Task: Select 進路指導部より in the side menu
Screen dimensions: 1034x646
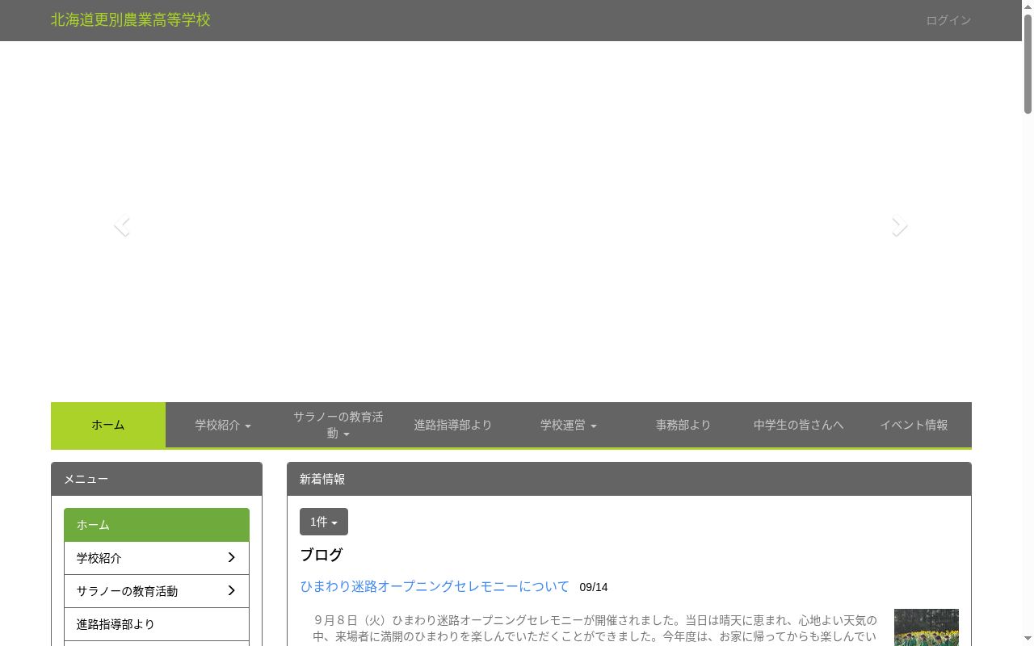Action: pos(157,624)
